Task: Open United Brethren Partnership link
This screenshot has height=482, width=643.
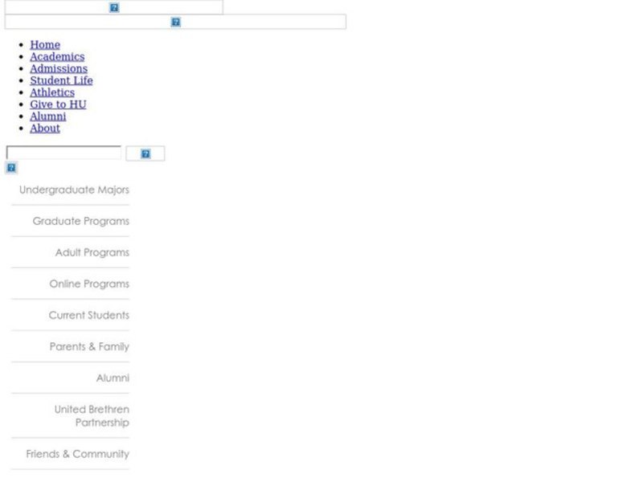Action: tap(92, 416)
